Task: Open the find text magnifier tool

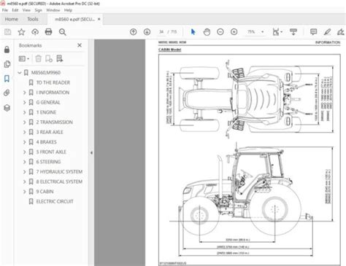Action: click(x=62, y=32)
